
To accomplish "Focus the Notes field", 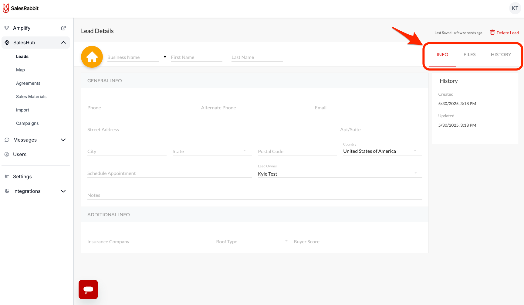I will tap(255, 195).
